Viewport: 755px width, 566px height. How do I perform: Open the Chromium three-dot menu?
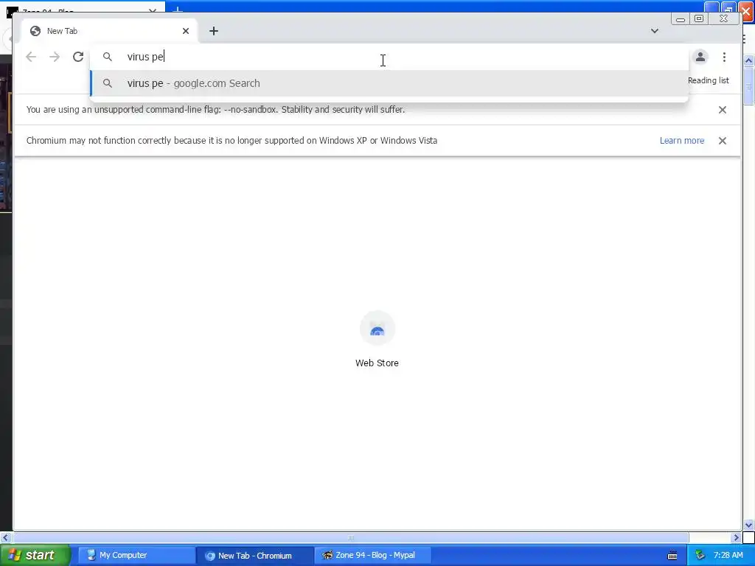click(724, 57)
